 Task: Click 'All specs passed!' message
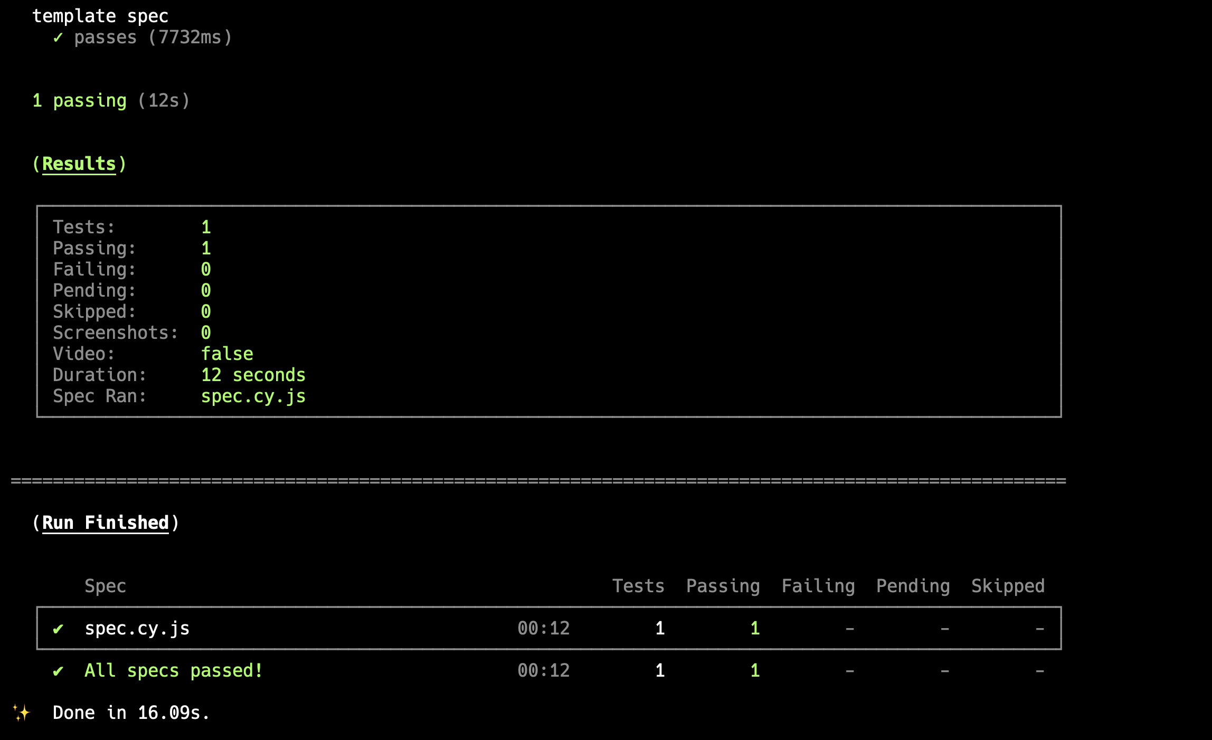[174, 671]
